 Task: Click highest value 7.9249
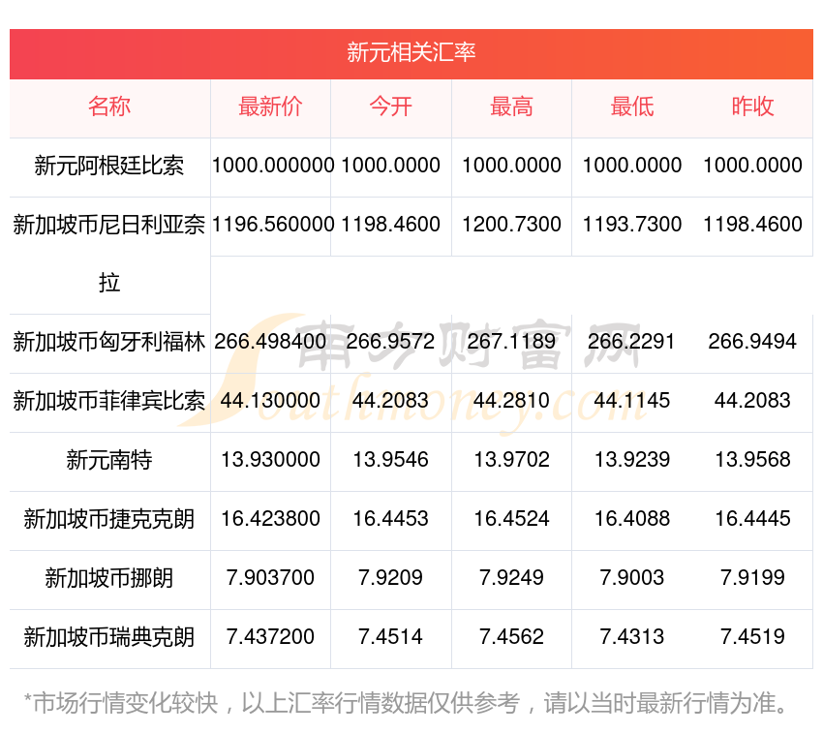(x=512, y=578)
